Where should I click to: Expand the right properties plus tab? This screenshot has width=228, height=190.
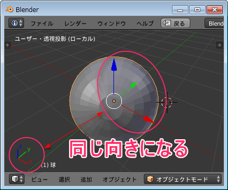[220, 45]
